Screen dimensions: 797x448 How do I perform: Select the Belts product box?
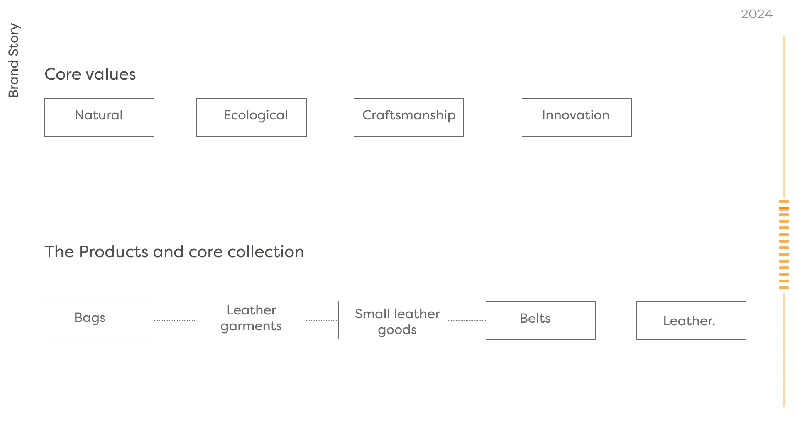(x=540, y=320)
